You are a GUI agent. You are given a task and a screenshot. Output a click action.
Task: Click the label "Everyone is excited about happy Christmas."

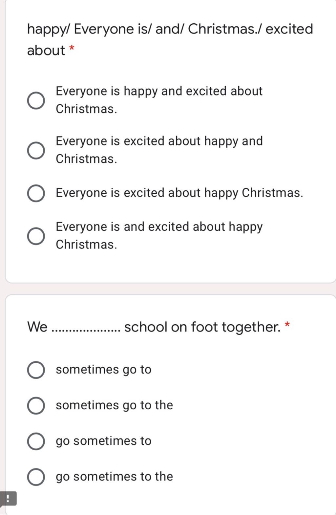pyautogui.click(x=179, y=193)
